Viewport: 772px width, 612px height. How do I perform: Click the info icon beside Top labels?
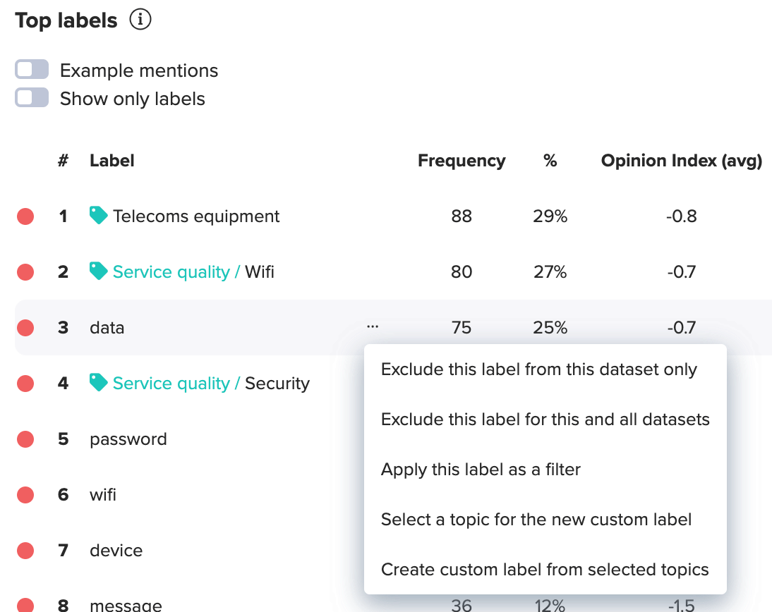click(x=140, y=20)
